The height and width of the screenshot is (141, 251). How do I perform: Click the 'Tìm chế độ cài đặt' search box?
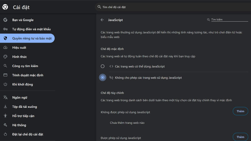pyautogui.click(x=173, y=7)
